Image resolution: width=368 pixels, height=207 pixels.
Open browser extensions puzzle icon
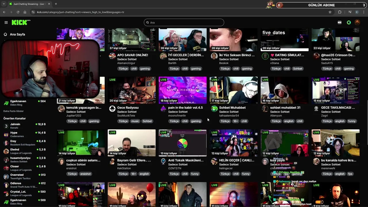[x=340, y=12]
